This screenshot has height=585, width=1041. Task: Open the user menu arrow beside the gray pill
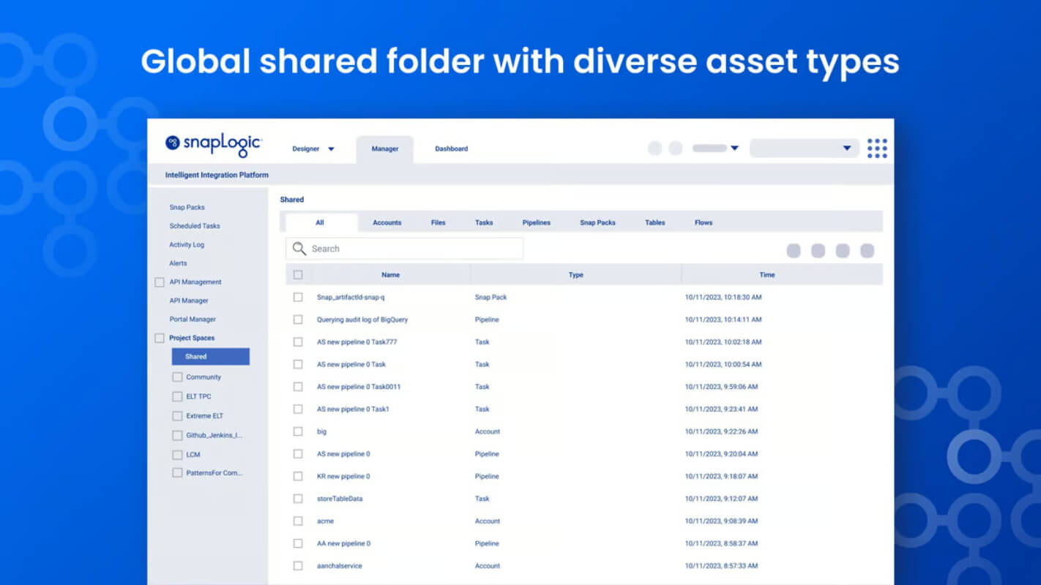(734, 148)
